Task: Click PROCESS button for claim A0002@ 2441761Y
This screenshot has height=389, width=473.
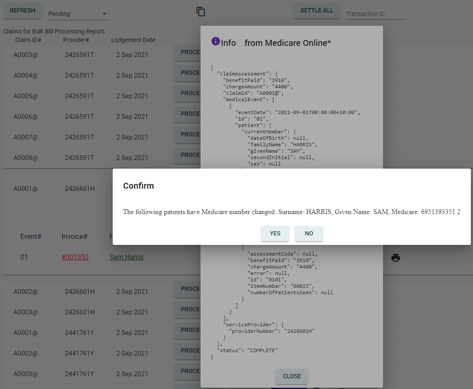Action: click(187, 351)
